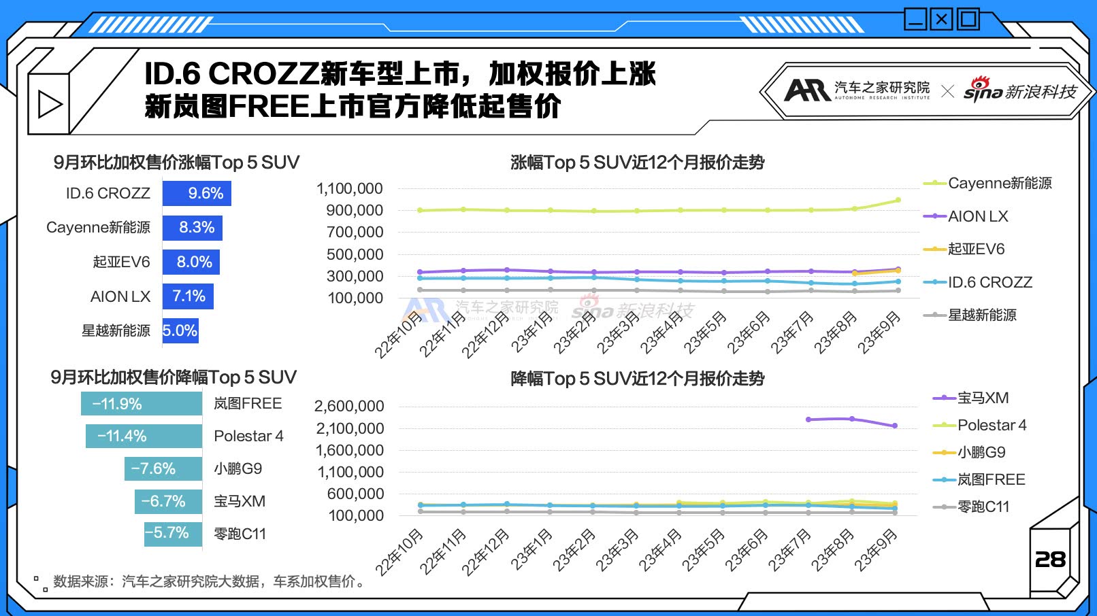Image resolution: width=1097 pixels, height=616 pixels.
Task: Click the 22年10月 label on upper chart axis
Action: click(399, 335)
